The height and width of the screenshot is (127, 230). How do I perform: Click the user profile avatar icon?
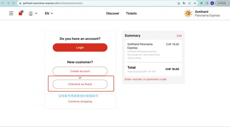click(31, 13)
